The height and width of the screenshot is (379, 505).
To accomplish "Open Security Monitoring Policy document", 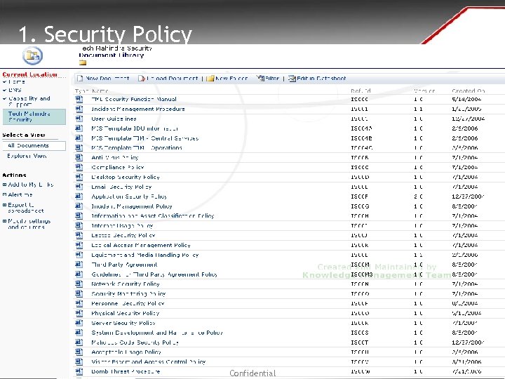I will (x=128, y=293).
